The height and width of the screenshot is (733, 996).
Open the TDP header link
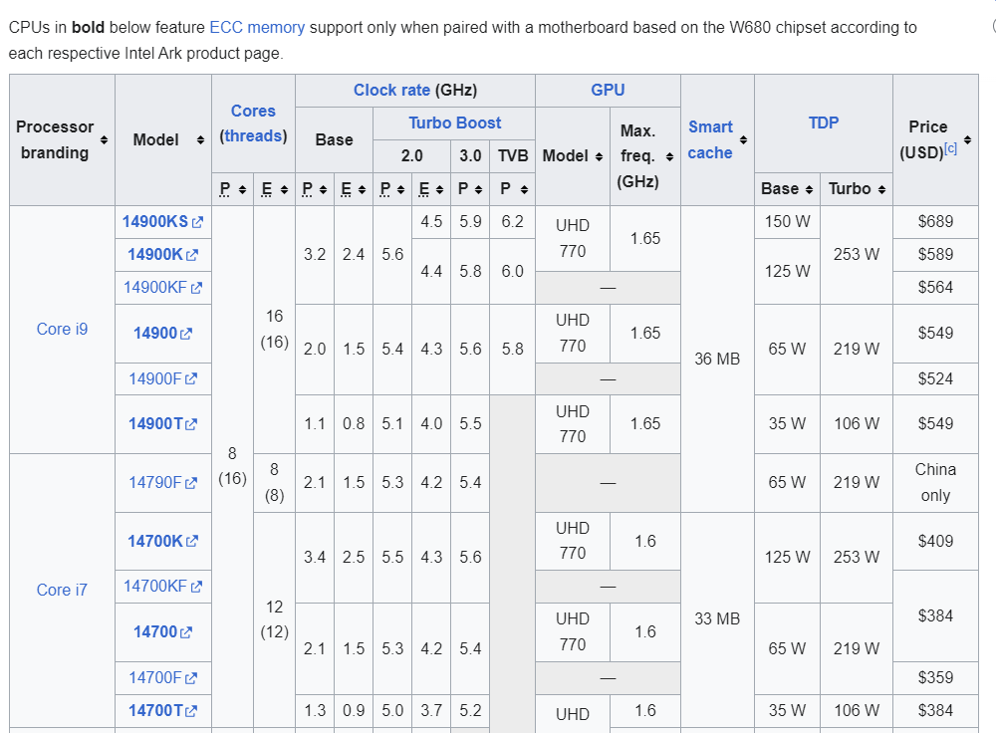824,122
